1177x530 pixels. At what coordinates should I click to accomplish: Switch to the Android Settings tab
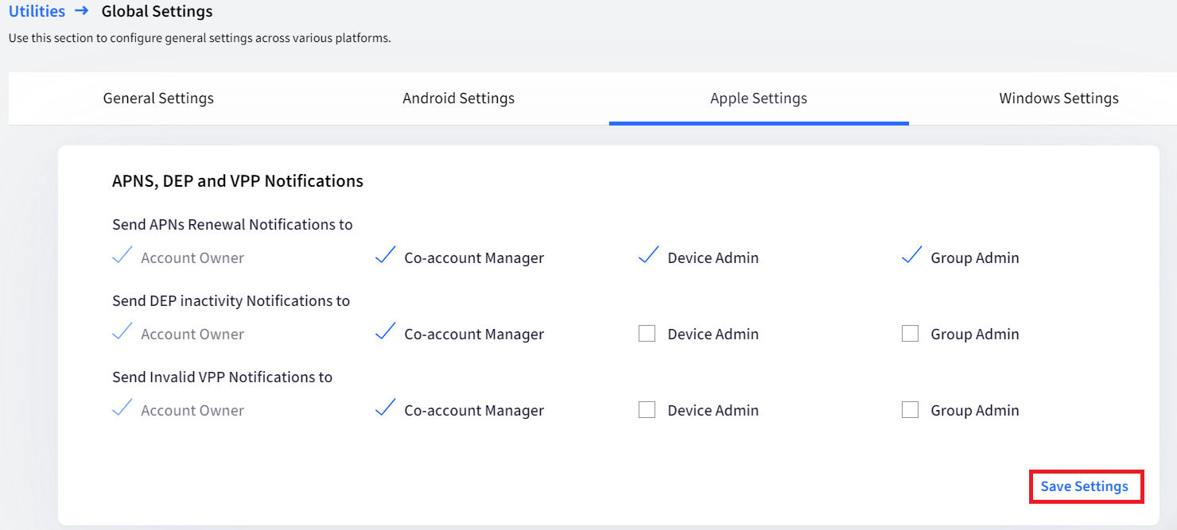(459, 99)
